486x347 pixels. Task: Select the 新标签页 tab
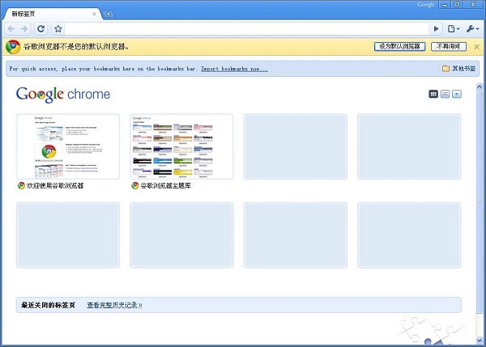point(52,14)
